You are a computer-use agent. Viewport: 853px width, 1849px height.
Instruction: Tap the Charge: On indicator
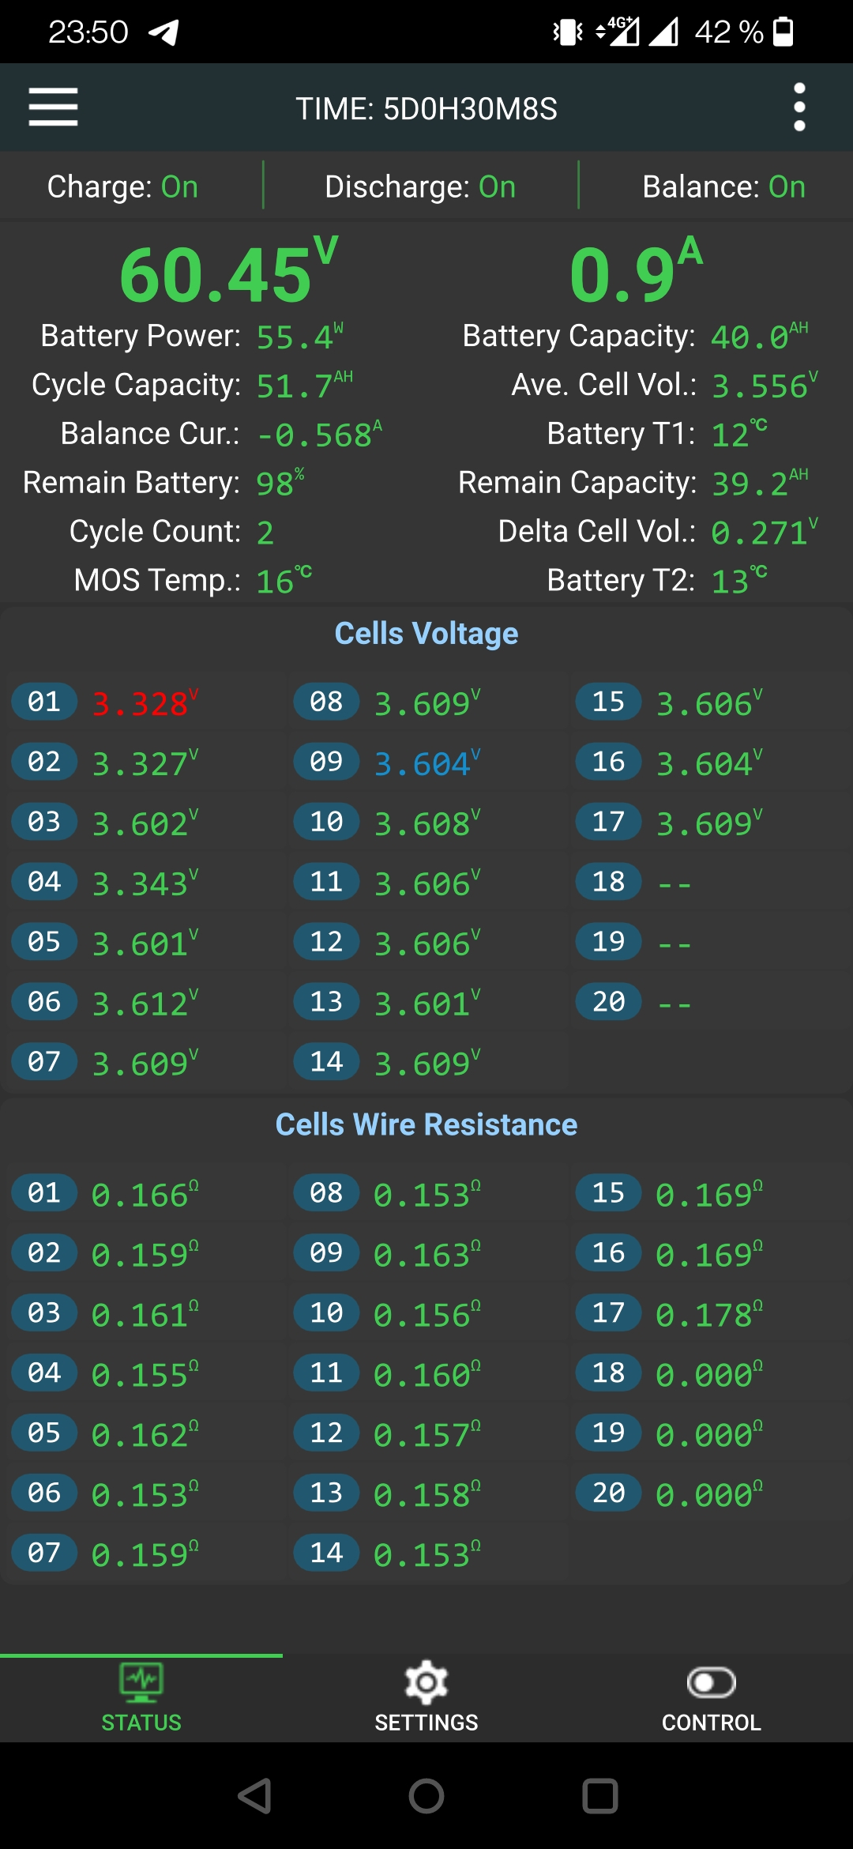click(x=122, y=187)
